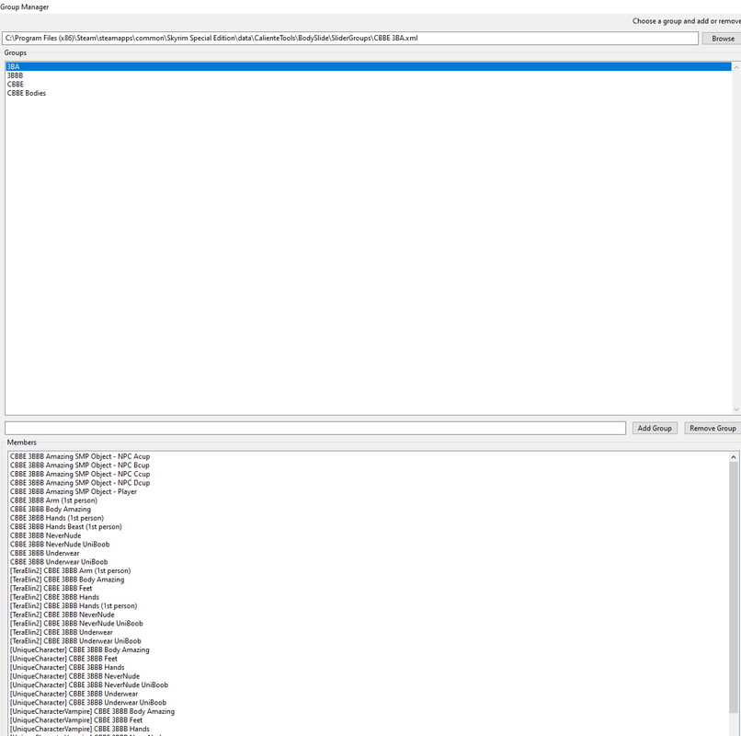Select the 3BA group
The width and height of the screenshot is (741, 736).
[x=369, y=66]
